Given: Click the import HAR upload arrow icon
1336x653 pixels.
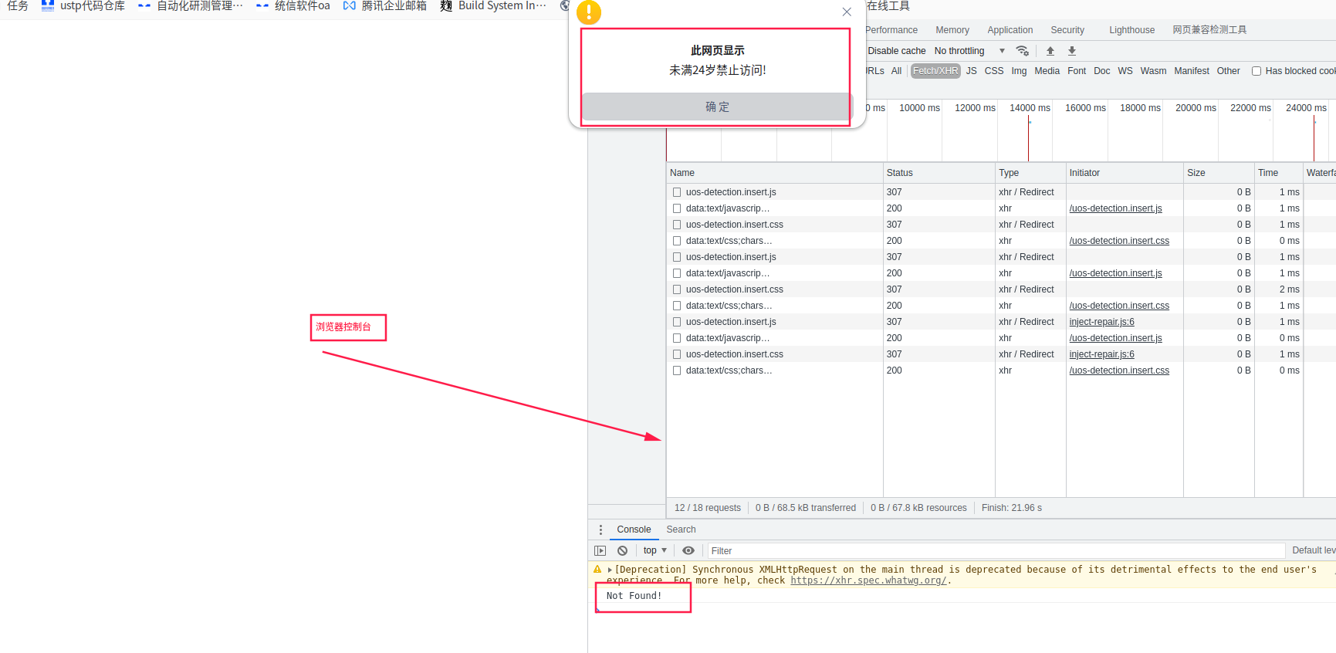Looking at the screenshot, I should pyautogui.click(x=1050, y=51).
